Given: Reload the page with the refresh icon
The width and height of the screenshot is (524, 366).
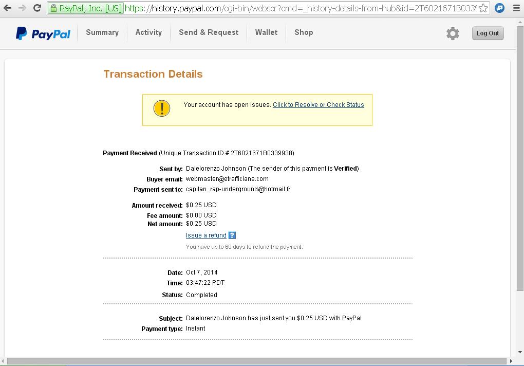Looking at the screenshot, I should click(38, 8).
